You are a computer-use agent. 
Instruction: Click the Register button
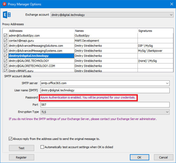click(21, 157)
